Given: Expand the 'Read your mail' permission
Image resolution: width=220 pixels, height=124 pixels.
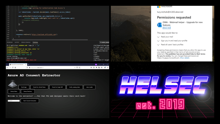Looking at the screenshot, I should coord(158,37).
